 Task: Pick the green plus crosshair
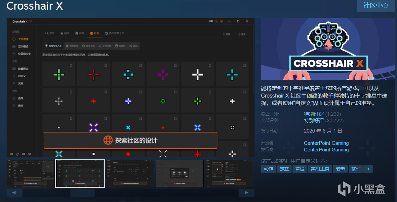59,74
